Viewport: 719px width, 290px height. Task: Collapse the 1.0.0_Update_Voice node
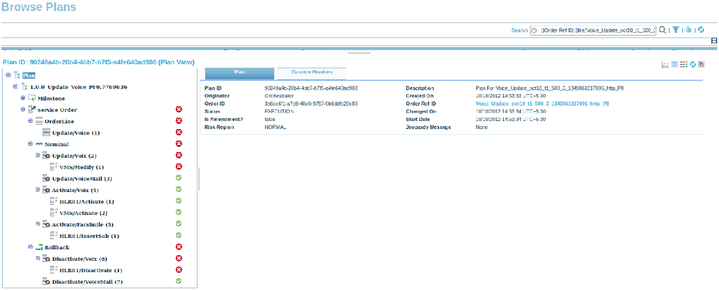pos(15,86)
